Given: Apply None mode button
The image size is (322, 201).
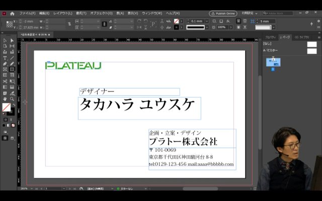Looking at the screenshot, I should (x=13, y=125).
